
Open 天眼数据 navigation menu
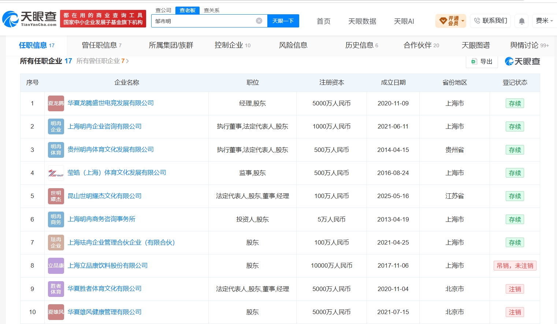(x=362, y=21)
